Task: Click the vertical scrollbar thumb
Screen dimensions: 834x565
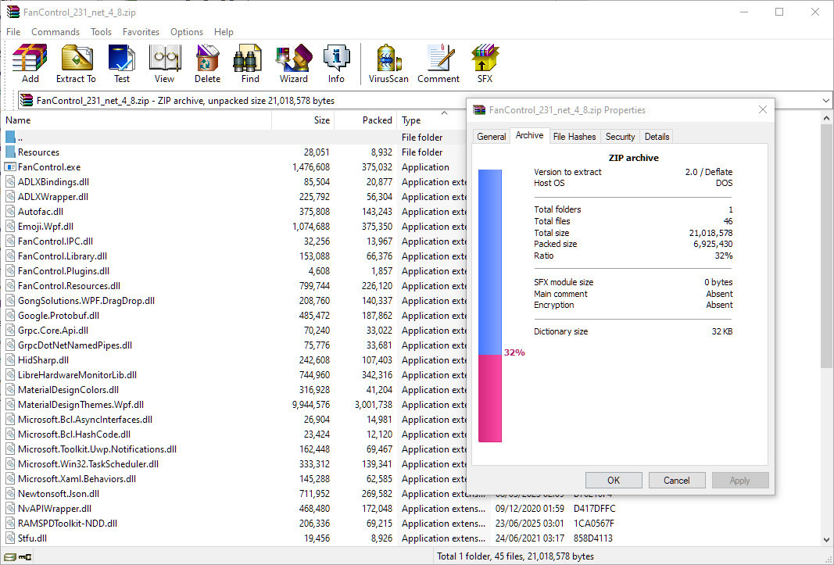Action: click(826, 246)
